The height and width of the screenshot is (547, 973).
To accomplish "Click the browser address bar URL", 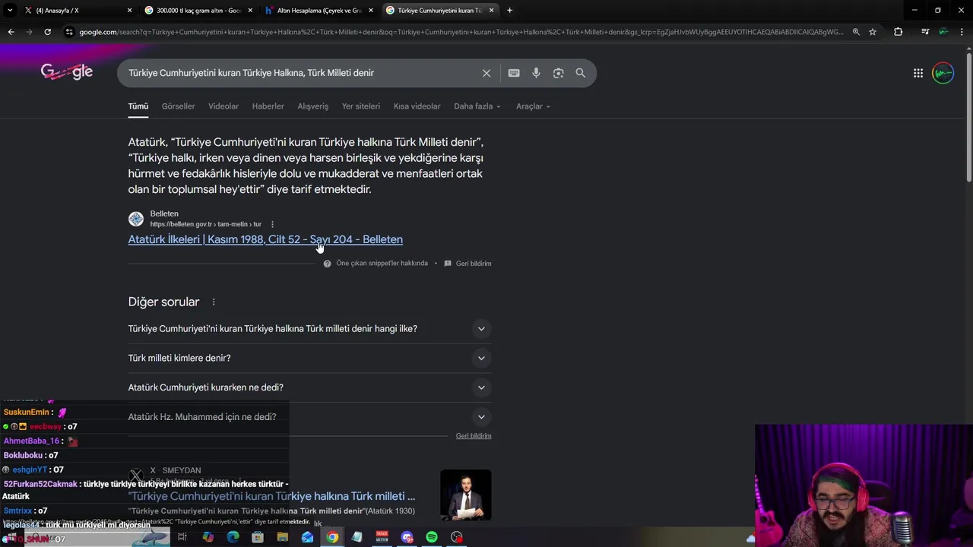I will tap(461, 32).
